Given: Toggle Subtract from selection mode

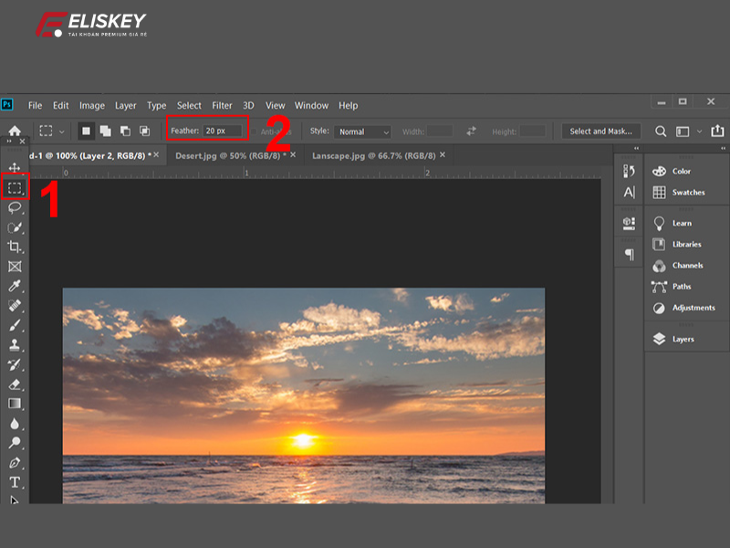Looking at the screenshot, I should 123,130.
